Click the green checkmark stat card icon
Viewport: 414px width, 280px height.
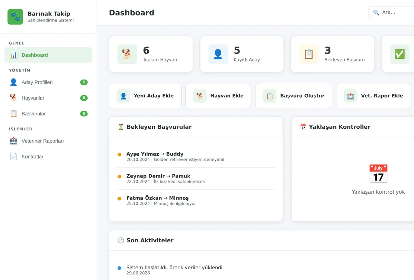pos(400,54)
